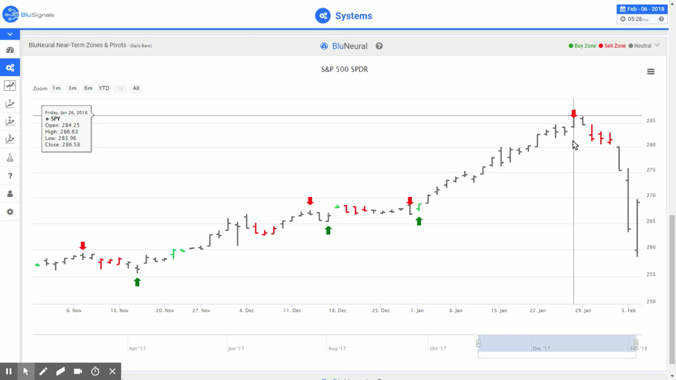Click the video camera recording icon
The width and height of the screenshot is (676, 380).
[x=78, y=372]
